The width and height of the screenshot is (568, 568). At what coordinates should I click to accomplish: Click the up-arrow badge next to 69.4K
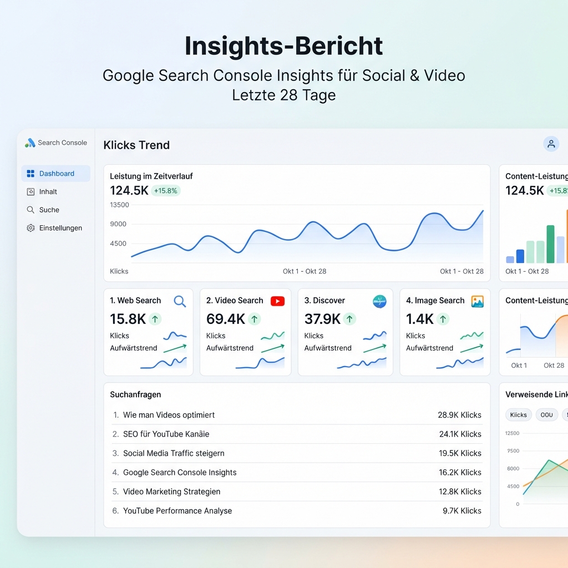tap(254, 319)
